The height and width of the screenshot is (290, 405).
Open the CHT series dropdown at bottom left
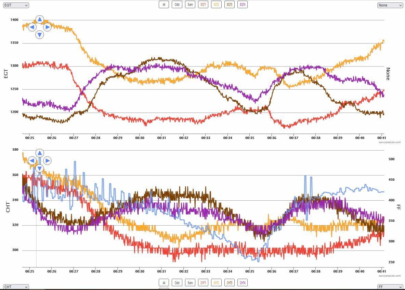tap(16, 287)
